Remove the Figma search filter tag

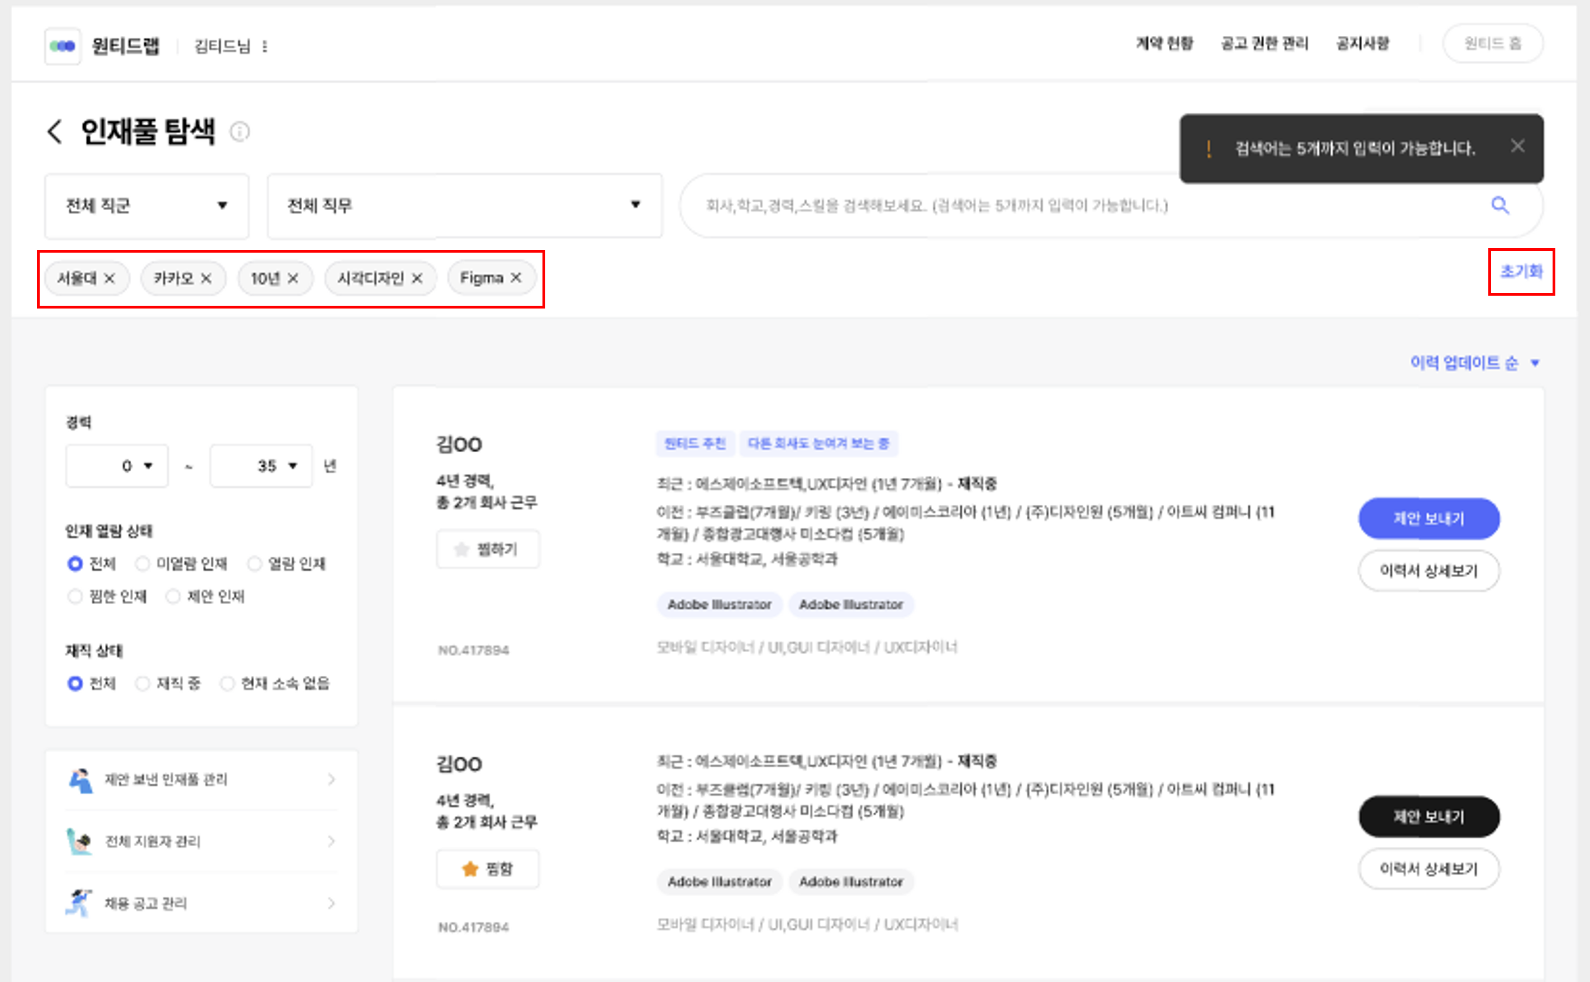click(x=516, y=277)
